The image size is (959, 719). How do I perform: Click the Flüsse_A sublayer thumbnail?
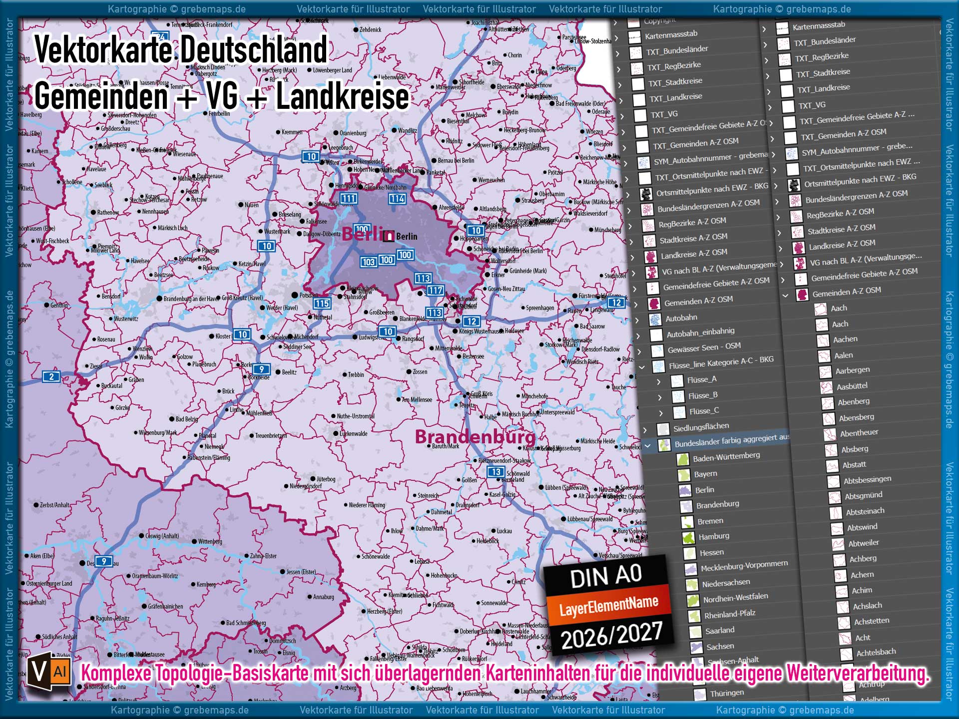677,381
